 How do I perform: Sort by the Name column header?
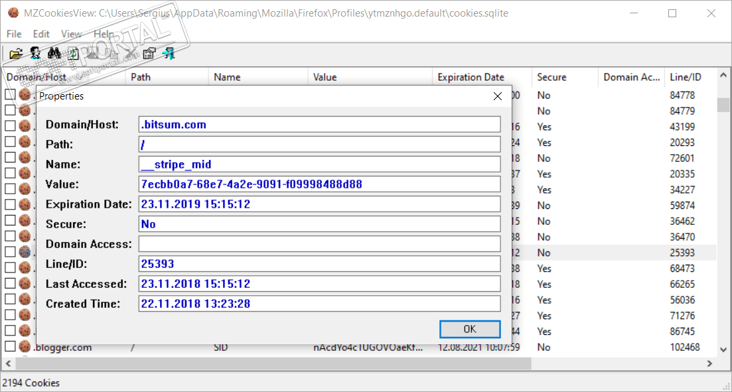pyautogui.click(x=258, y=77)
